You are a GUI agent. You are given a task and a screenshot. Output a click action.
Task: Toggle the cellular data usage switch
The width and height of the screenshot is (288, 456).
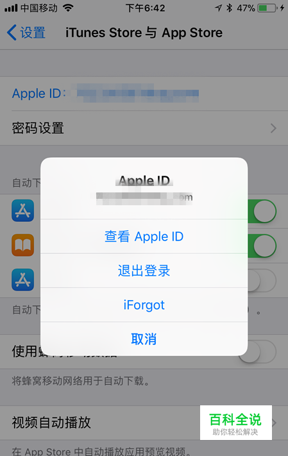coord(258,351)
